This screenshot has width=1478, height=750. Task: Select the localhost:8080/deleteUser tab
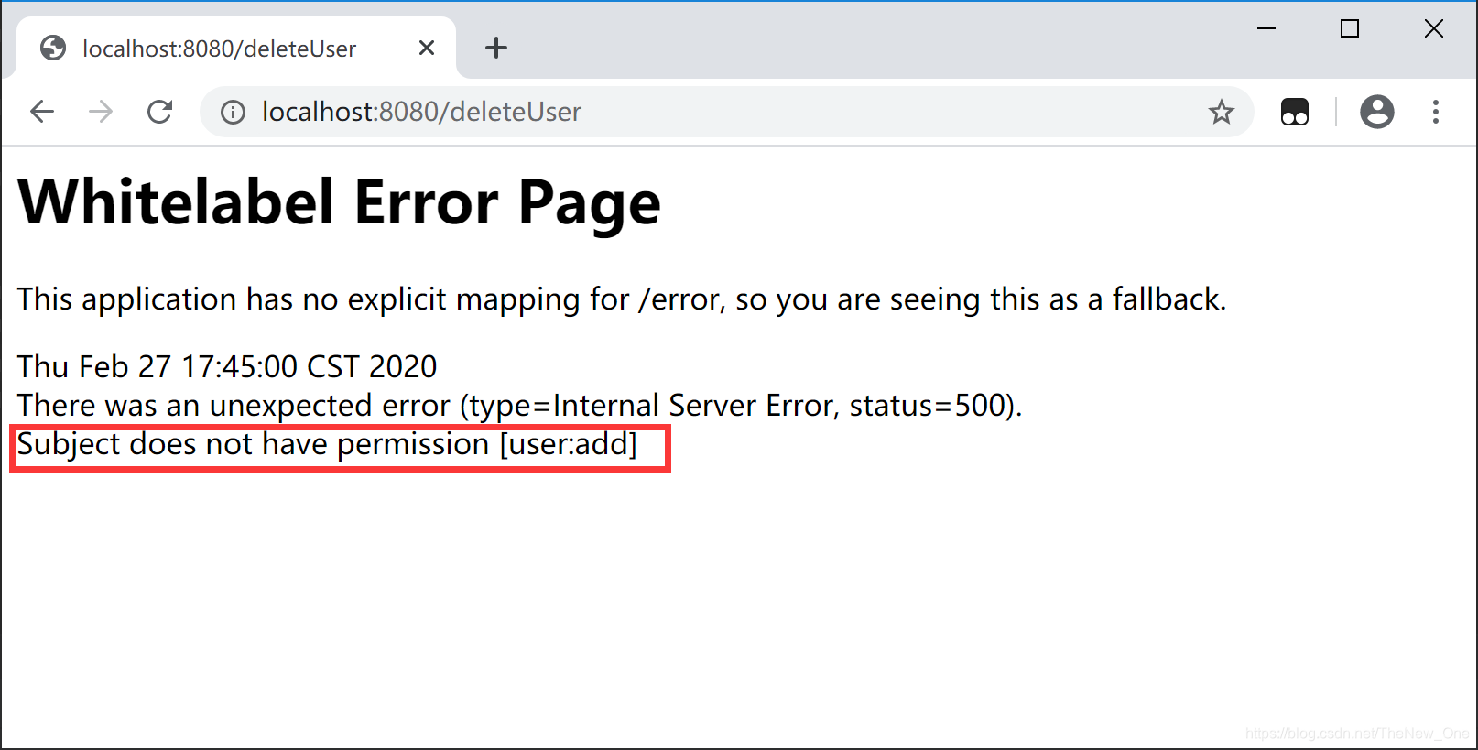pyautogui.click(x=236, y=48)
